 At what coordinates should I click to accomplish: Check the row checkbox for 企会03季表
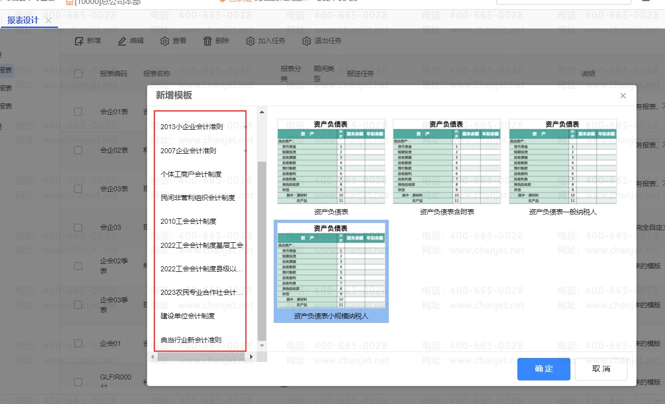coord(78,305)
